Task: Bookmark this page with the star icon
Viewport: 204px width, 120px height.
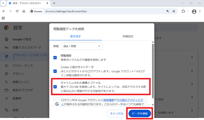Action: click(x=174, y=11)
